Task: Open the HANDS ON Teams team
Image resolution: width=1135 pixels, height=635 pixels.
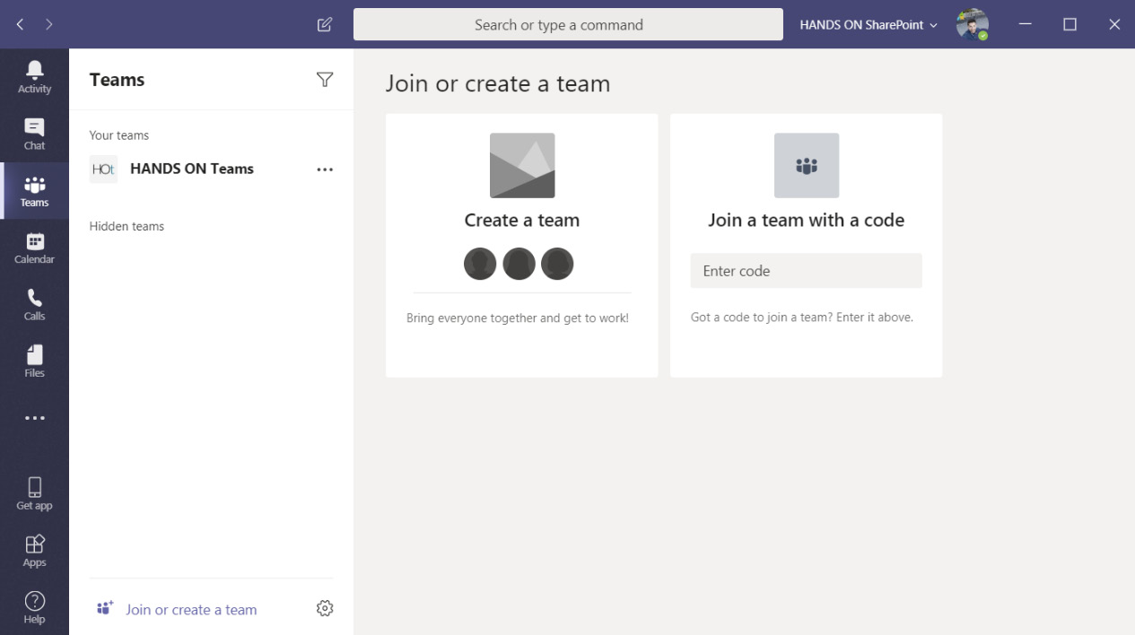Action: [191, 169]
